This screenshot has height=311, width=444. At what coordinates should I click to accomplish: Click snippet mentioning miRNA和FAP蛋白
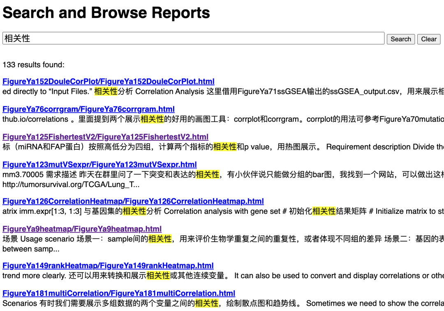pos(223,147)
